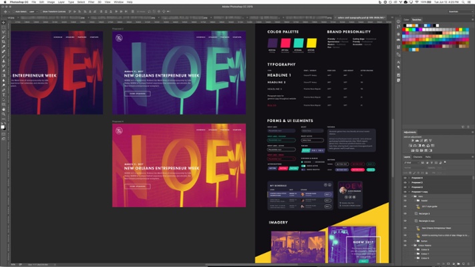
Task: Select the Hand tool
Action: click(3, 109)
